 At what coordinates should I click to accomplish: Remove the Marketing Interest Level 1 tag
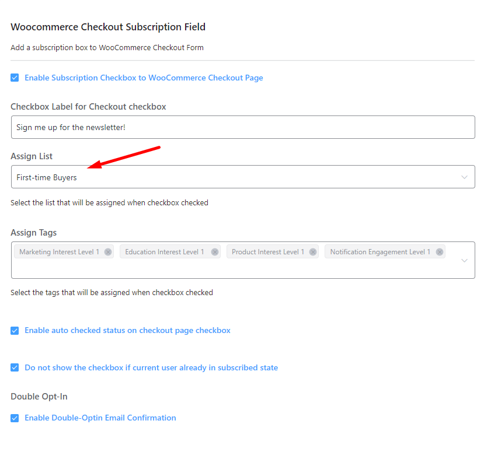(x=107, y=252)
